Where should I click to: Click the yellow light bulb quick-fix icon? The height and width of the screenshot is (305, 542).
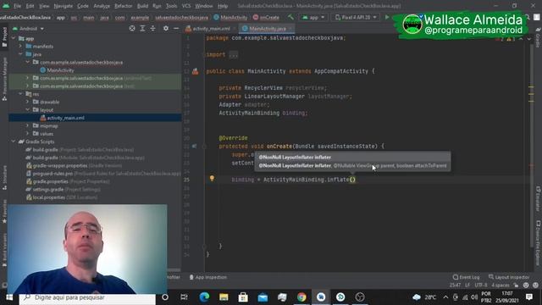click(x=212, y=179)
